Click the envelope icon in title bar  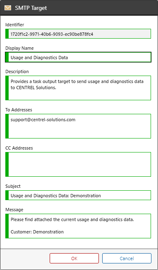click(8, 8)
